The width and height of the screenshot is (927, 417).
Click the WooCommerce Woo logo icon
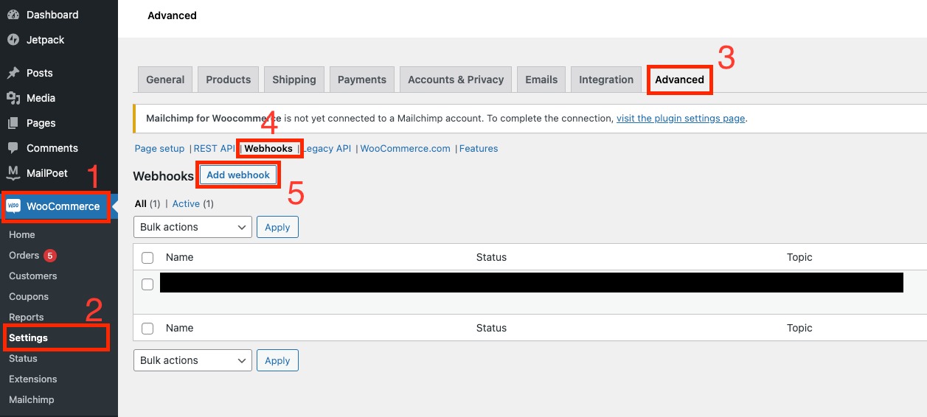tap(14, 206)
